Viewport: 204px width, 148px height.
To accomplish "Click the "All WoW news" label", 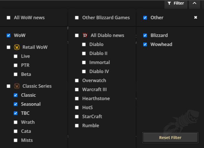I will [x=29, y=17].
